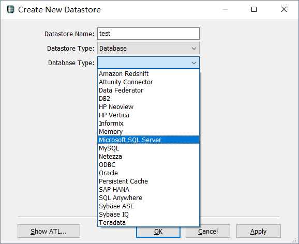The height and width of the screenshot is (244, 299).
Task: Select Teradata at the list bottom
Action: coord(148,223)
